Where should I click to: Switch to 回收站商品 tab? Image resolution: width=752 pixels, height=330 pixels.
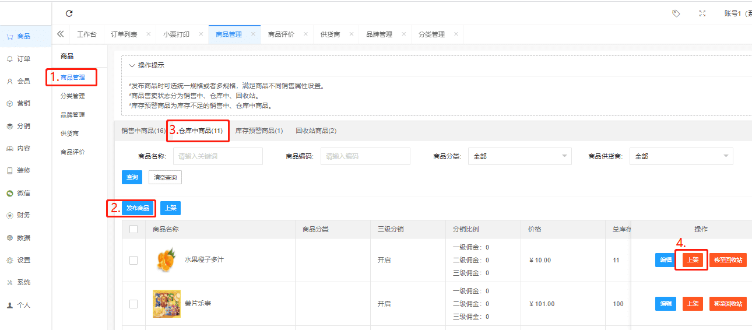tap(316, 131)
